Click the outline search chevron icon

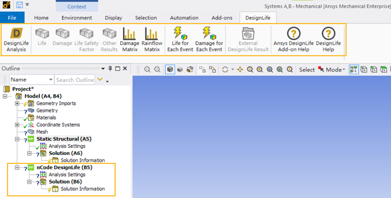[x=100, y=79]
